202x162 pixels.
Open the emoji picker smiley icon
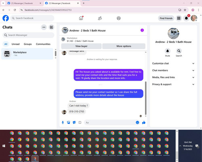pyautogui.click(x=137, y=122)
